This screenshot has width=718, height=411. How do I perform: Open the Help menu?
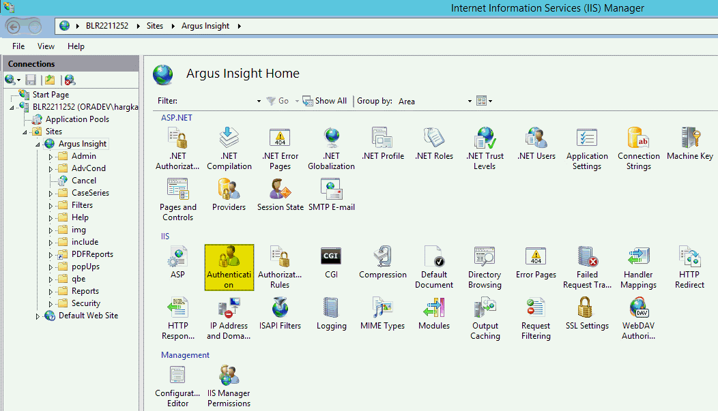76,46
